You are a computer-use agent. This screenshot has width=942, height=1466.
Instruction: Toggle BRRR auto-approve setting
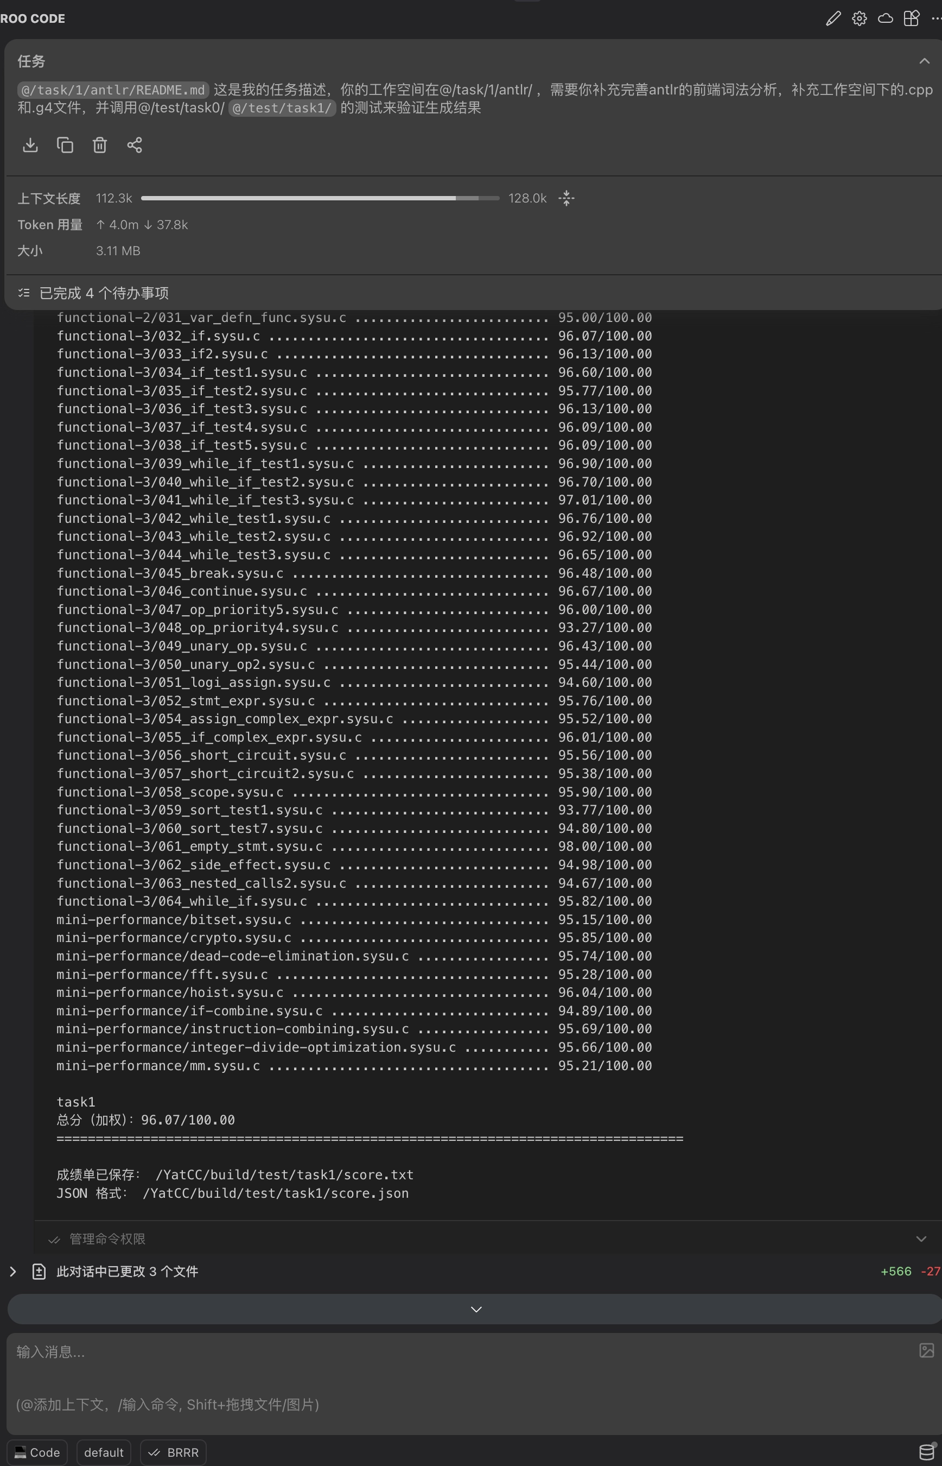pyautogui.click(x=174, y=1452)
